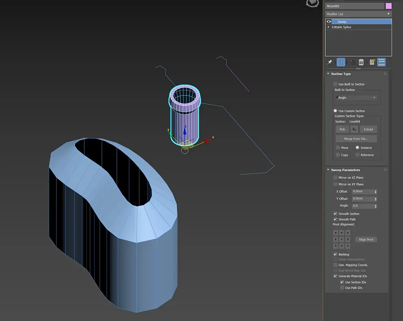This screenshot has height=321, width=403.
Task: Hide Sweep modifier with eye icon
Action: tap(329, 21)
